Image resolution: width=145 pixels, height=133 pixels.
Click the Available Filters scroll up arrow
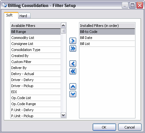tap(63, 25)
